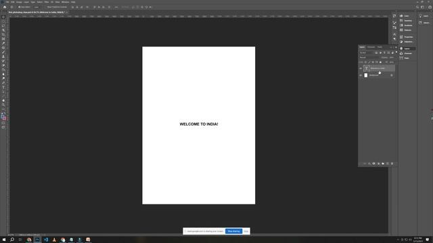The height and width of the screenshot is (243, 433).
Task: Click the foreground color swatch
Action: point(3,116)
